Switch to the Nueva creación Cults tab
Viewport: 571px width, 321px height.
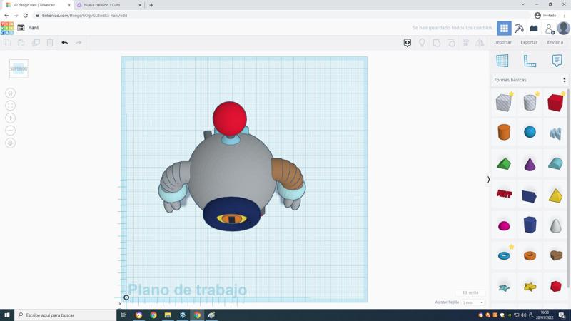coord(105,5)
